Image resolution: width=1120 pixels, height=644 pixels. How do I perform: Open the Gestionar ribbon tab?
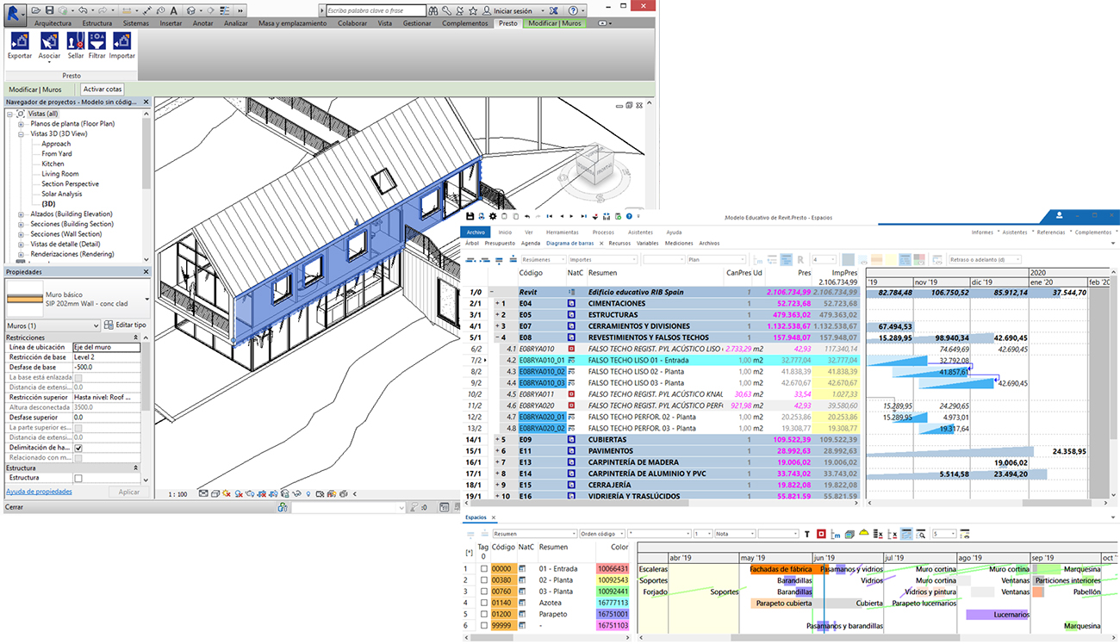tap(417, 23)
